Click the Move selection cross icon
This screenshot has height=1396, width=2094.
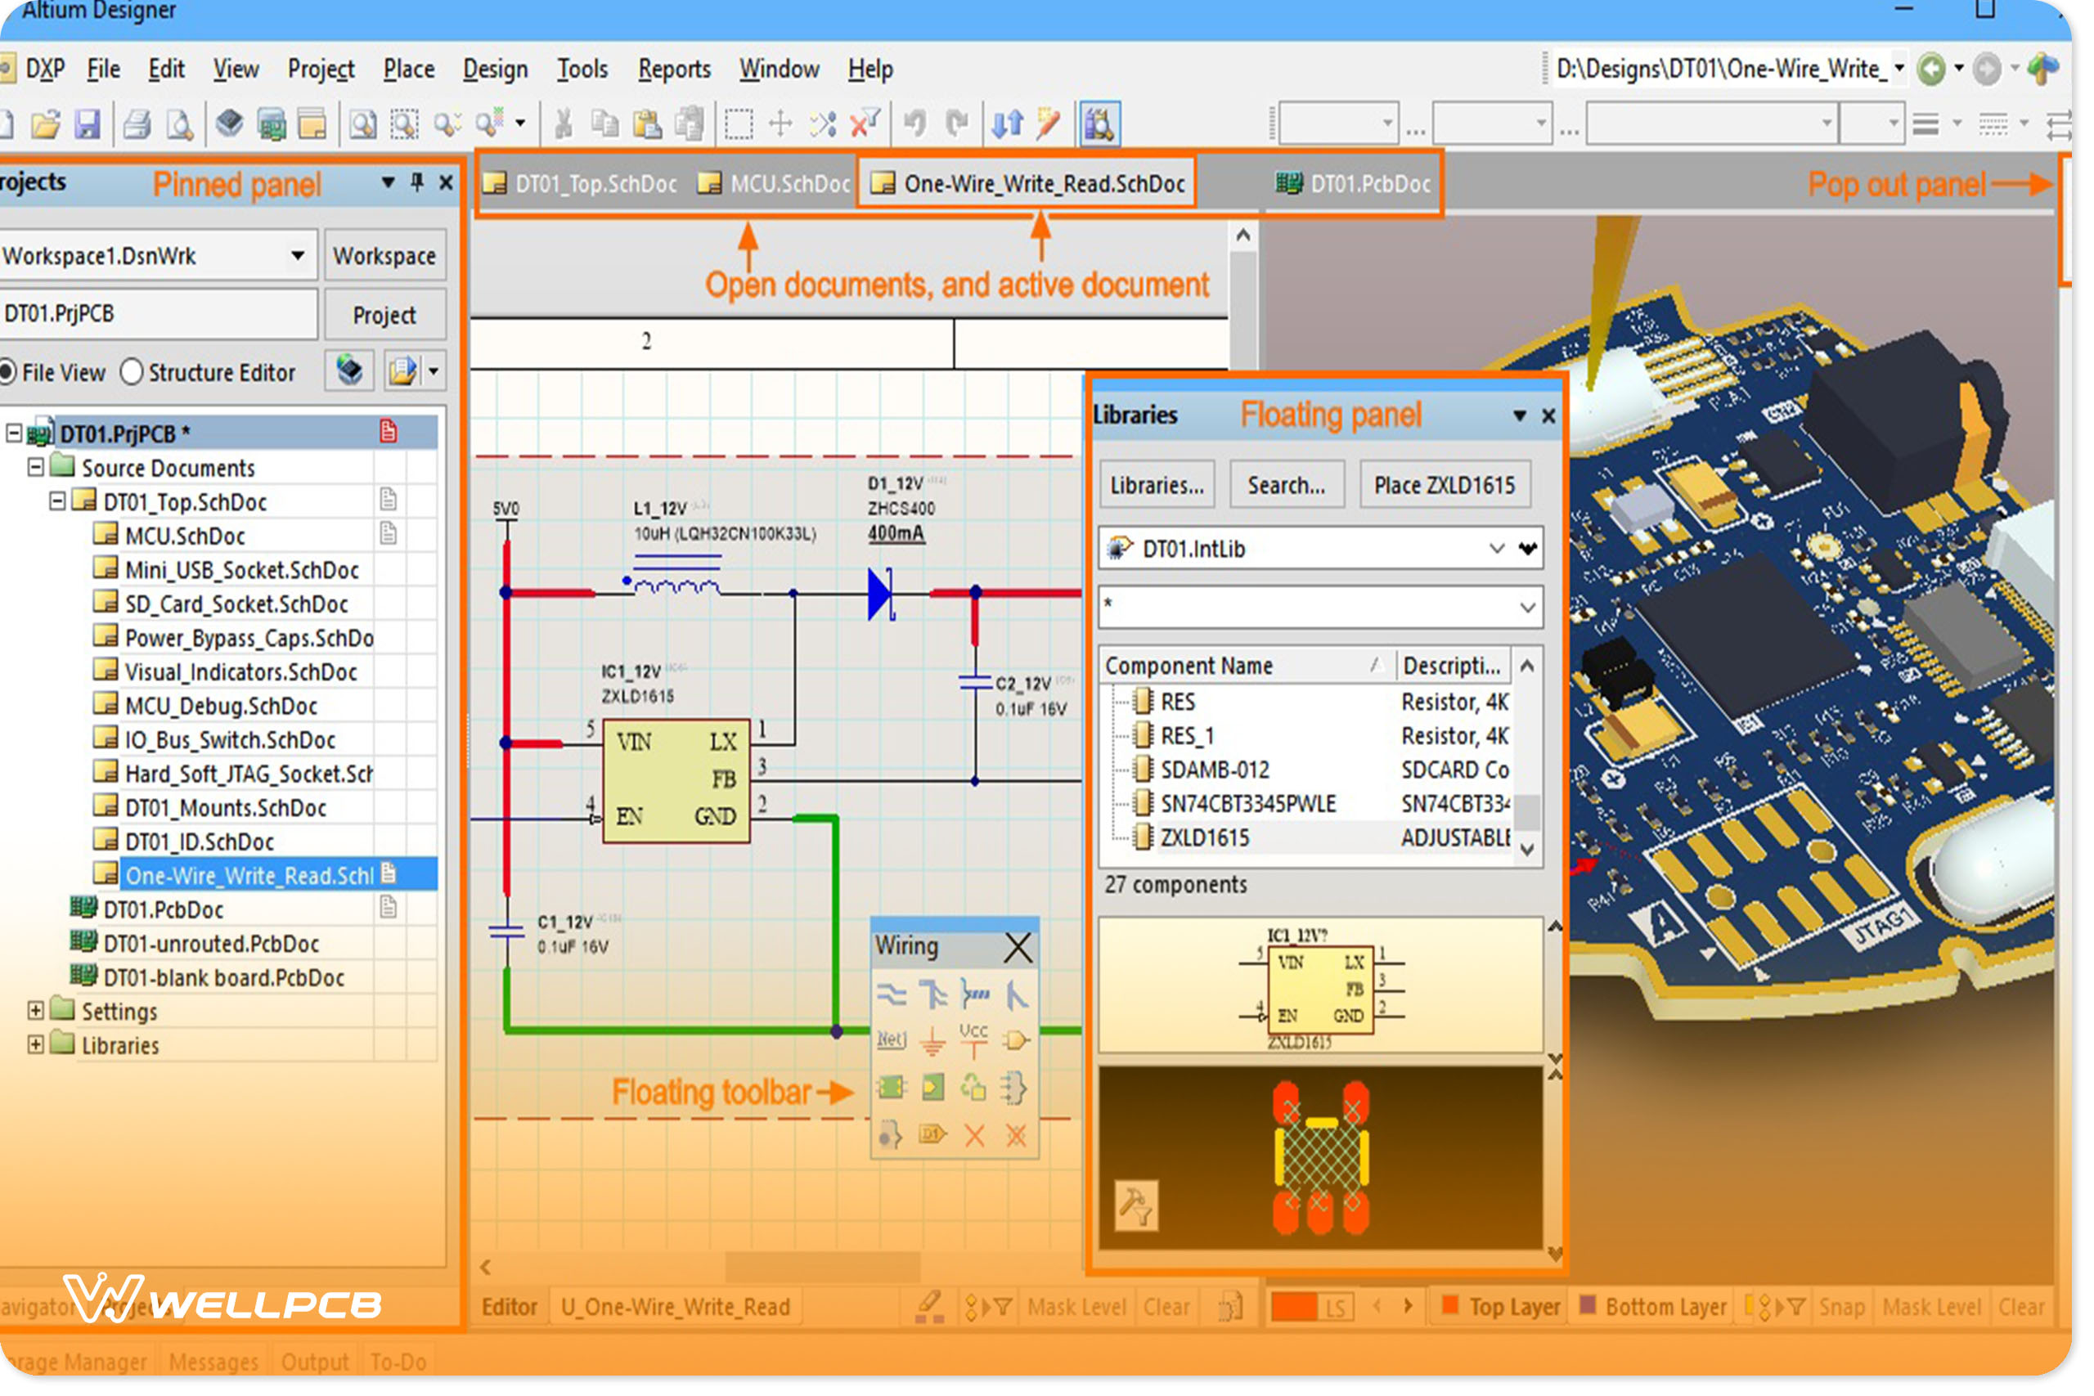click(782, 123)
